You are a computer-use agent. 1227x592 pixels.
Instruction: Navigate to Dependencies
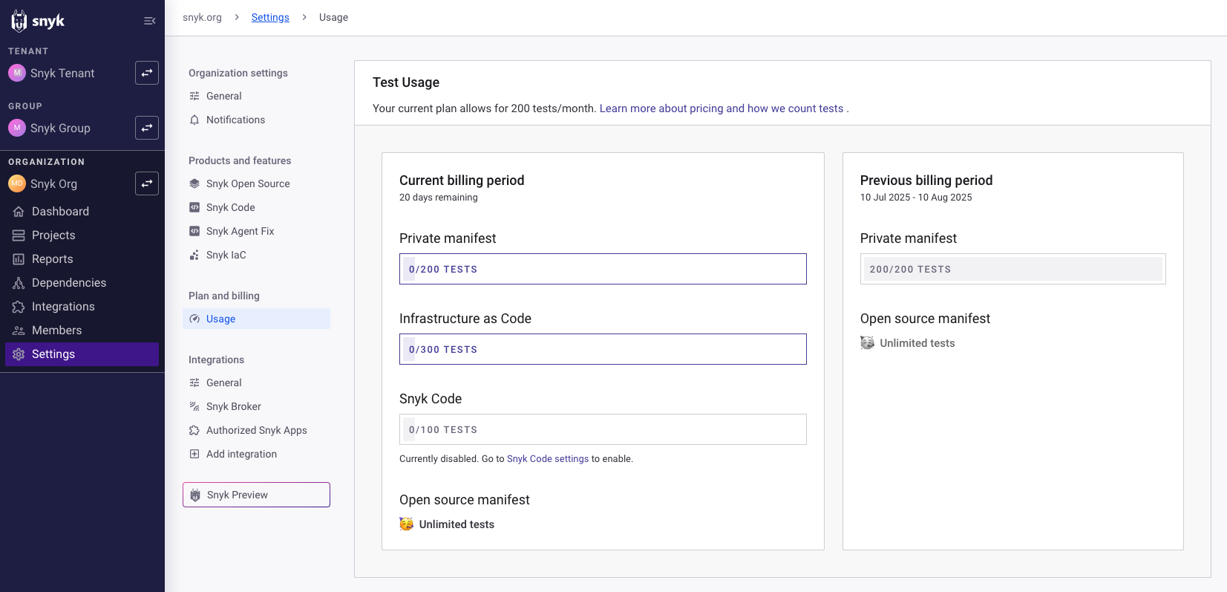tap(69, 283)
